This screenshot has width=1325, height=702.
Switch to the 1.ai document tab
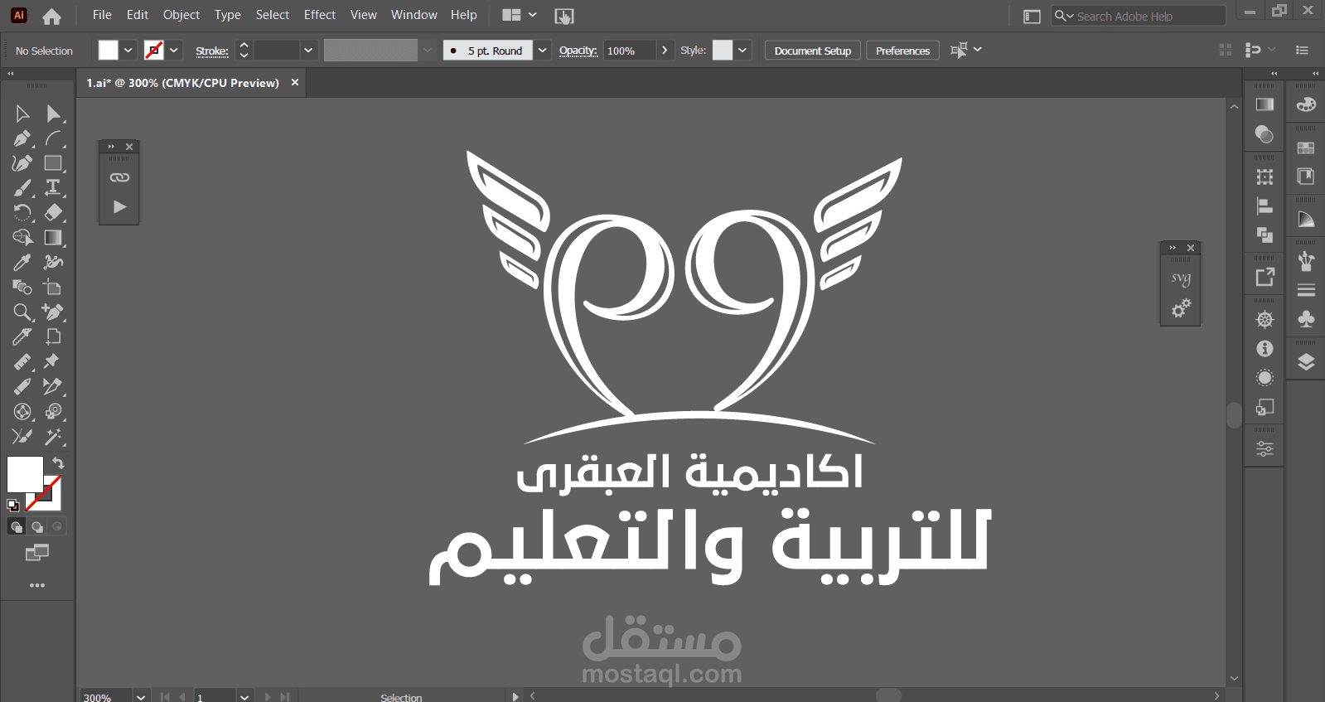pos(183,83)
